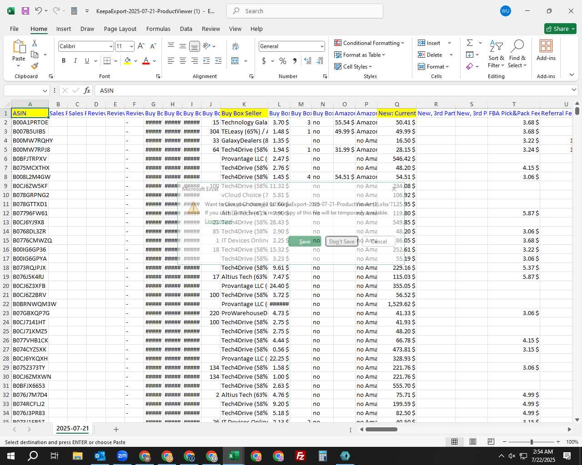Click Don't Save in dialog
Screen dimensions: 582x465
341,241
